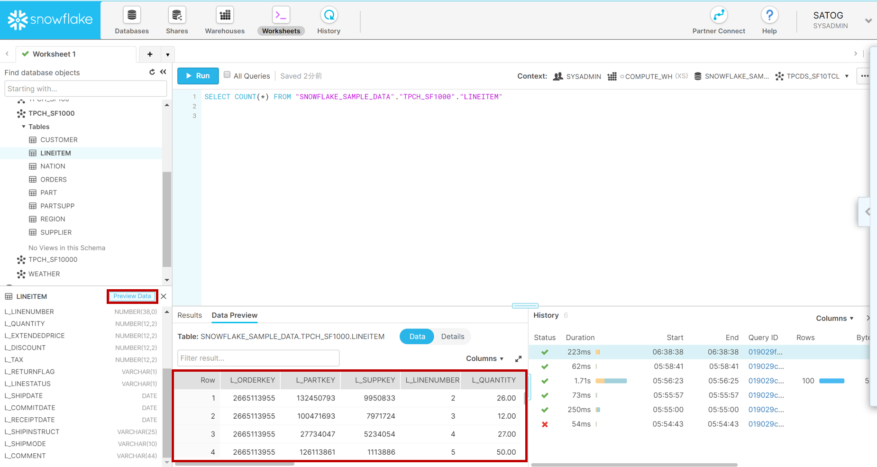
Task: Click the Snowflake logo
Action: [x=50, y=20]
